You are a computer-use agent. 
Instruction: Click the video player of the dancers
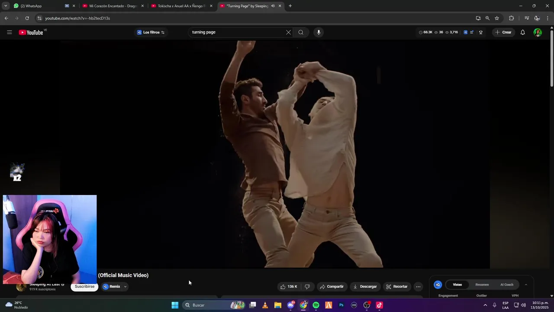point(275,154)
